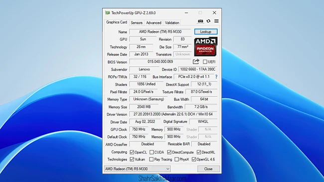Click the Transistors value Unknown
324x182 pixels.
[182, 54]
